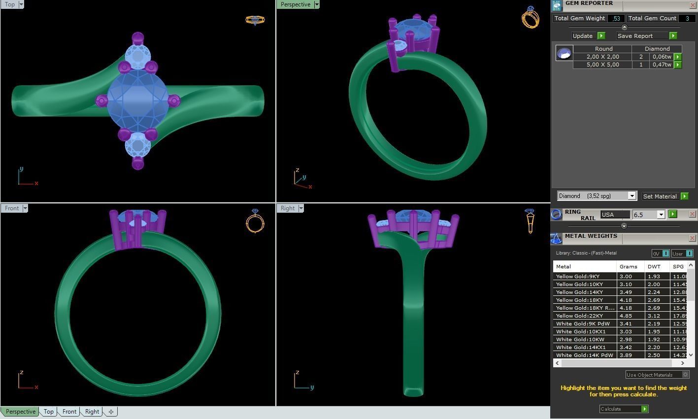Click the orange ring icon in Right viewport

pyautogui.click(x=530, y=221)
